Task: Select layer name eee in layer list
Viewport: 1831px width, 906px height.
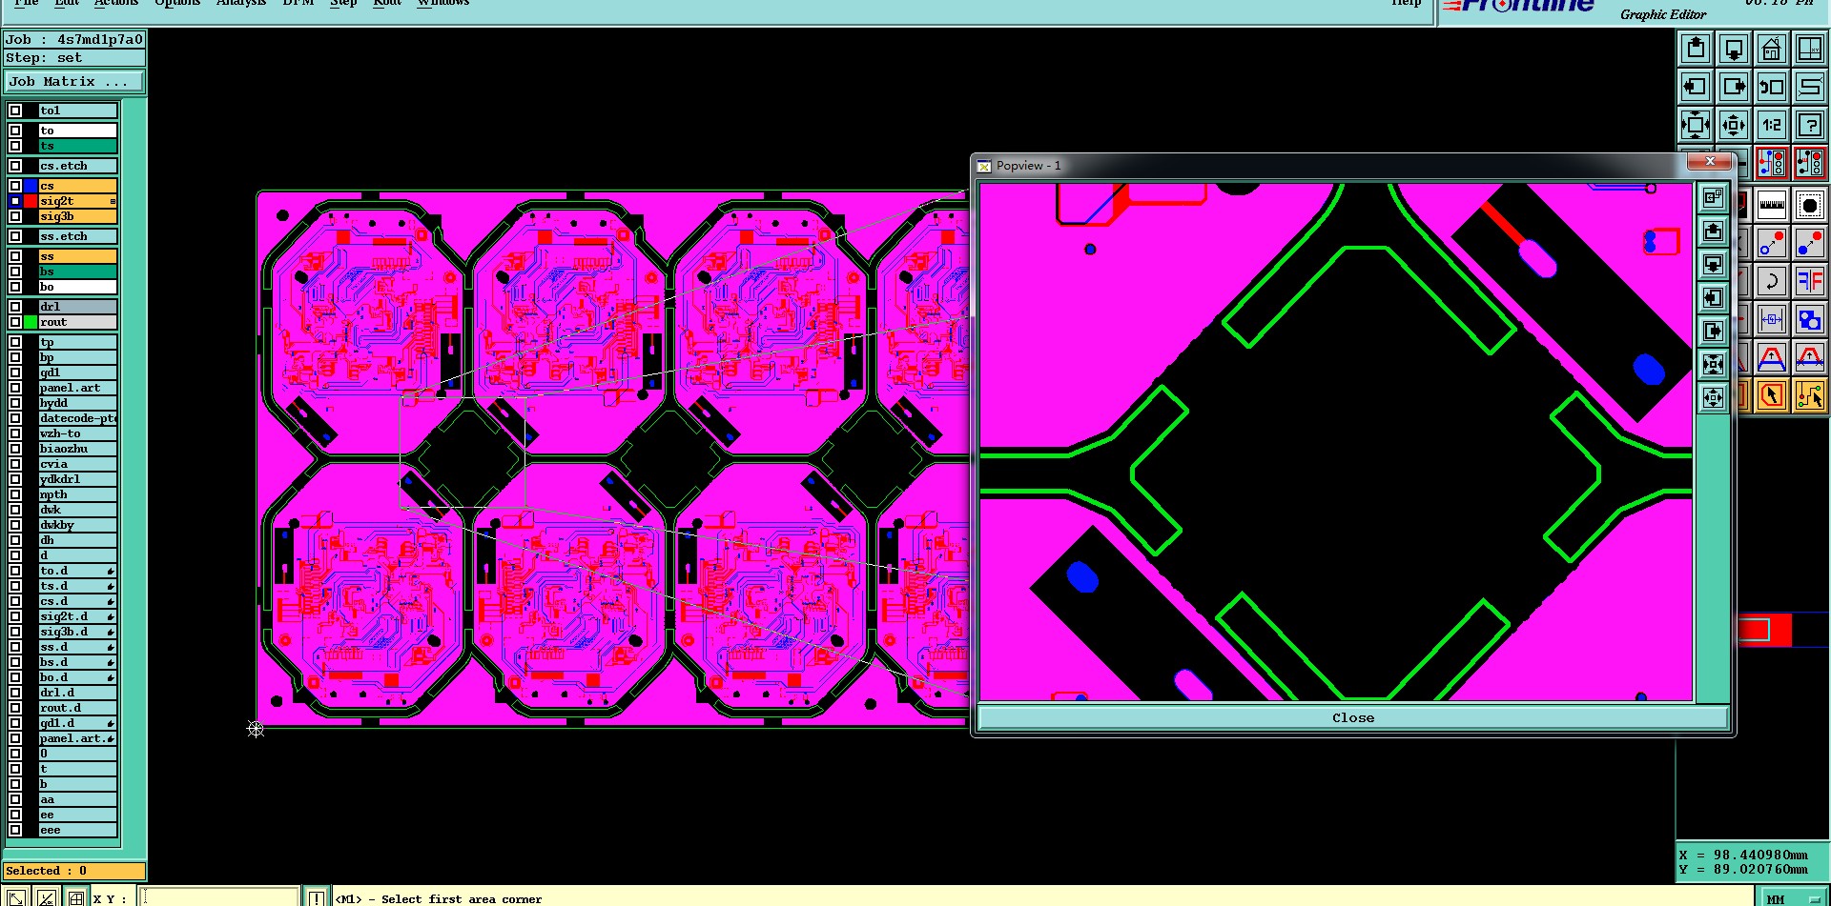Action: point(77,830)
